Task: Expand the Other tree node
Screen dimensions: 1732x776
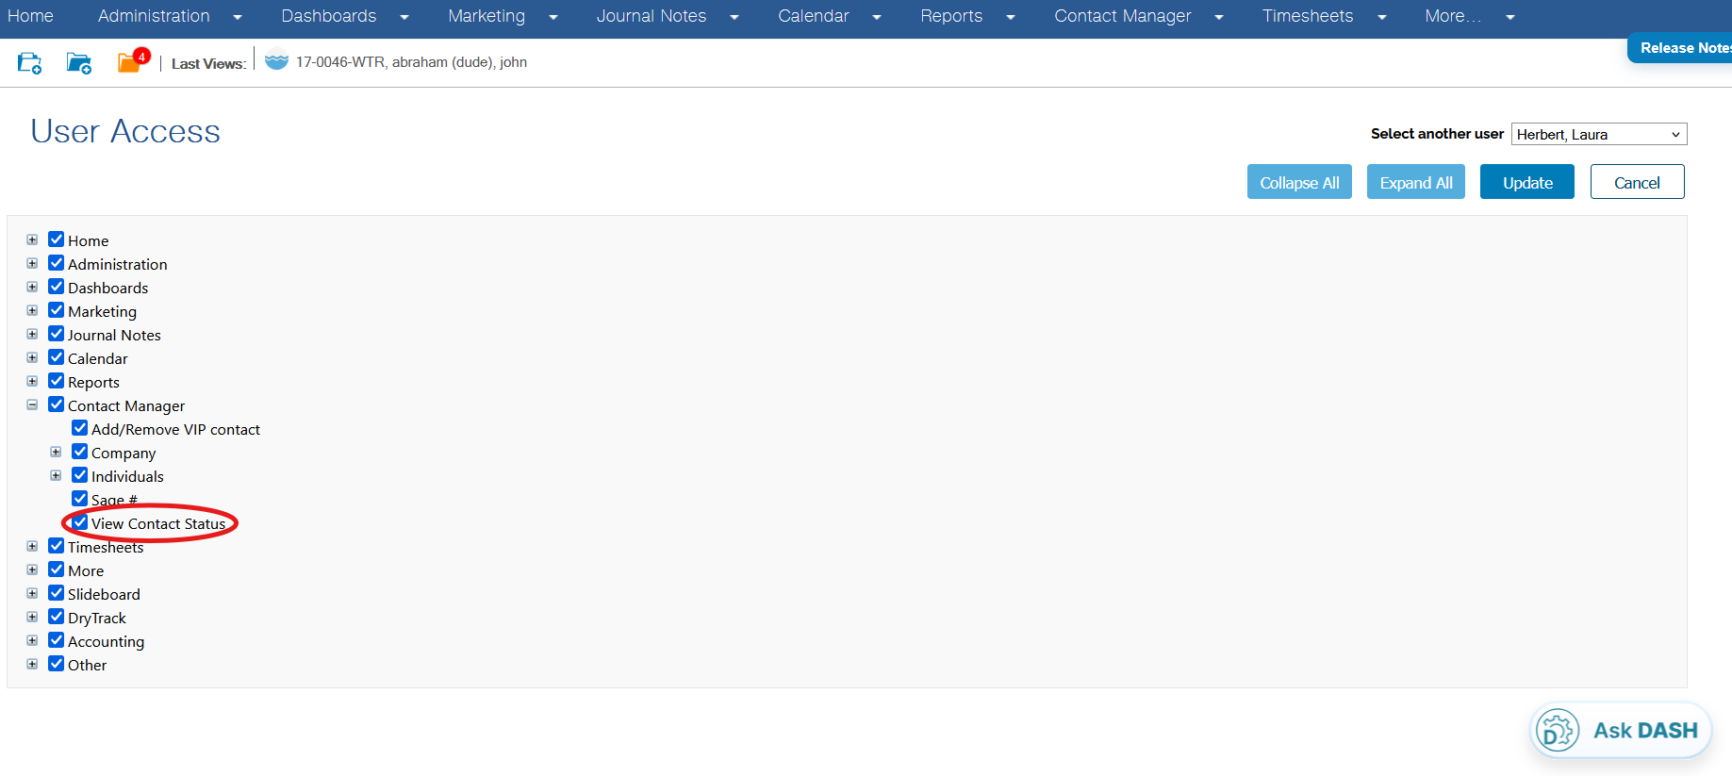Action: (x=32, y=664)
